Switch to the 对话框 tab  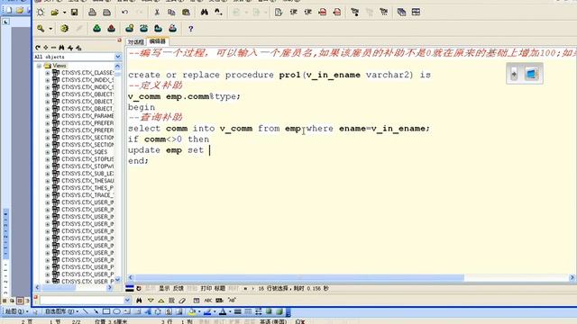tap(136, 42)
